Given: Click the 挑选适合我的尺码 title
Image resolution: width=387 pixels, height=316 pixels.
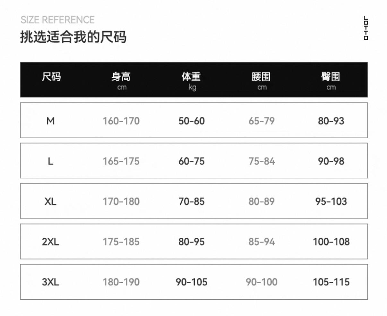Looking at the screenshot, I should tap(73, 37).
